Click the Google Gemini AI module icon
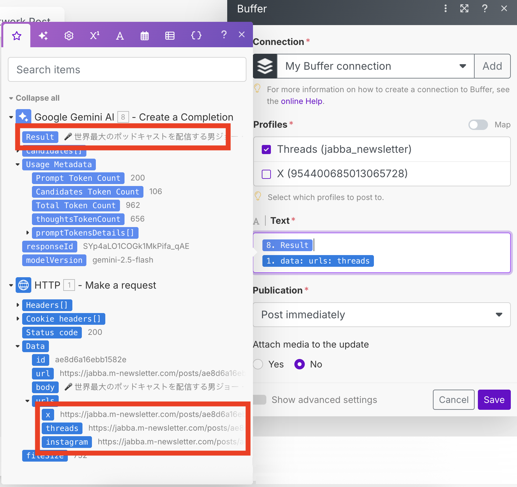517x487 pixels. pos(23,117)
